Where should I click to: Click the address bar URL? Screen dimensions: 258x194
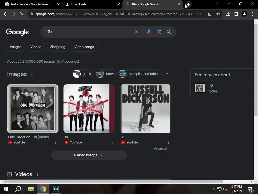pos(120,14)
